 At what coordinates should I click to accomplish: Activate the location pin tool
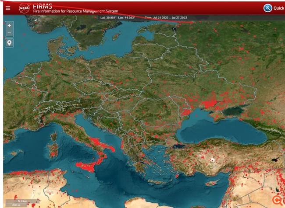click(x=9, y=43)
